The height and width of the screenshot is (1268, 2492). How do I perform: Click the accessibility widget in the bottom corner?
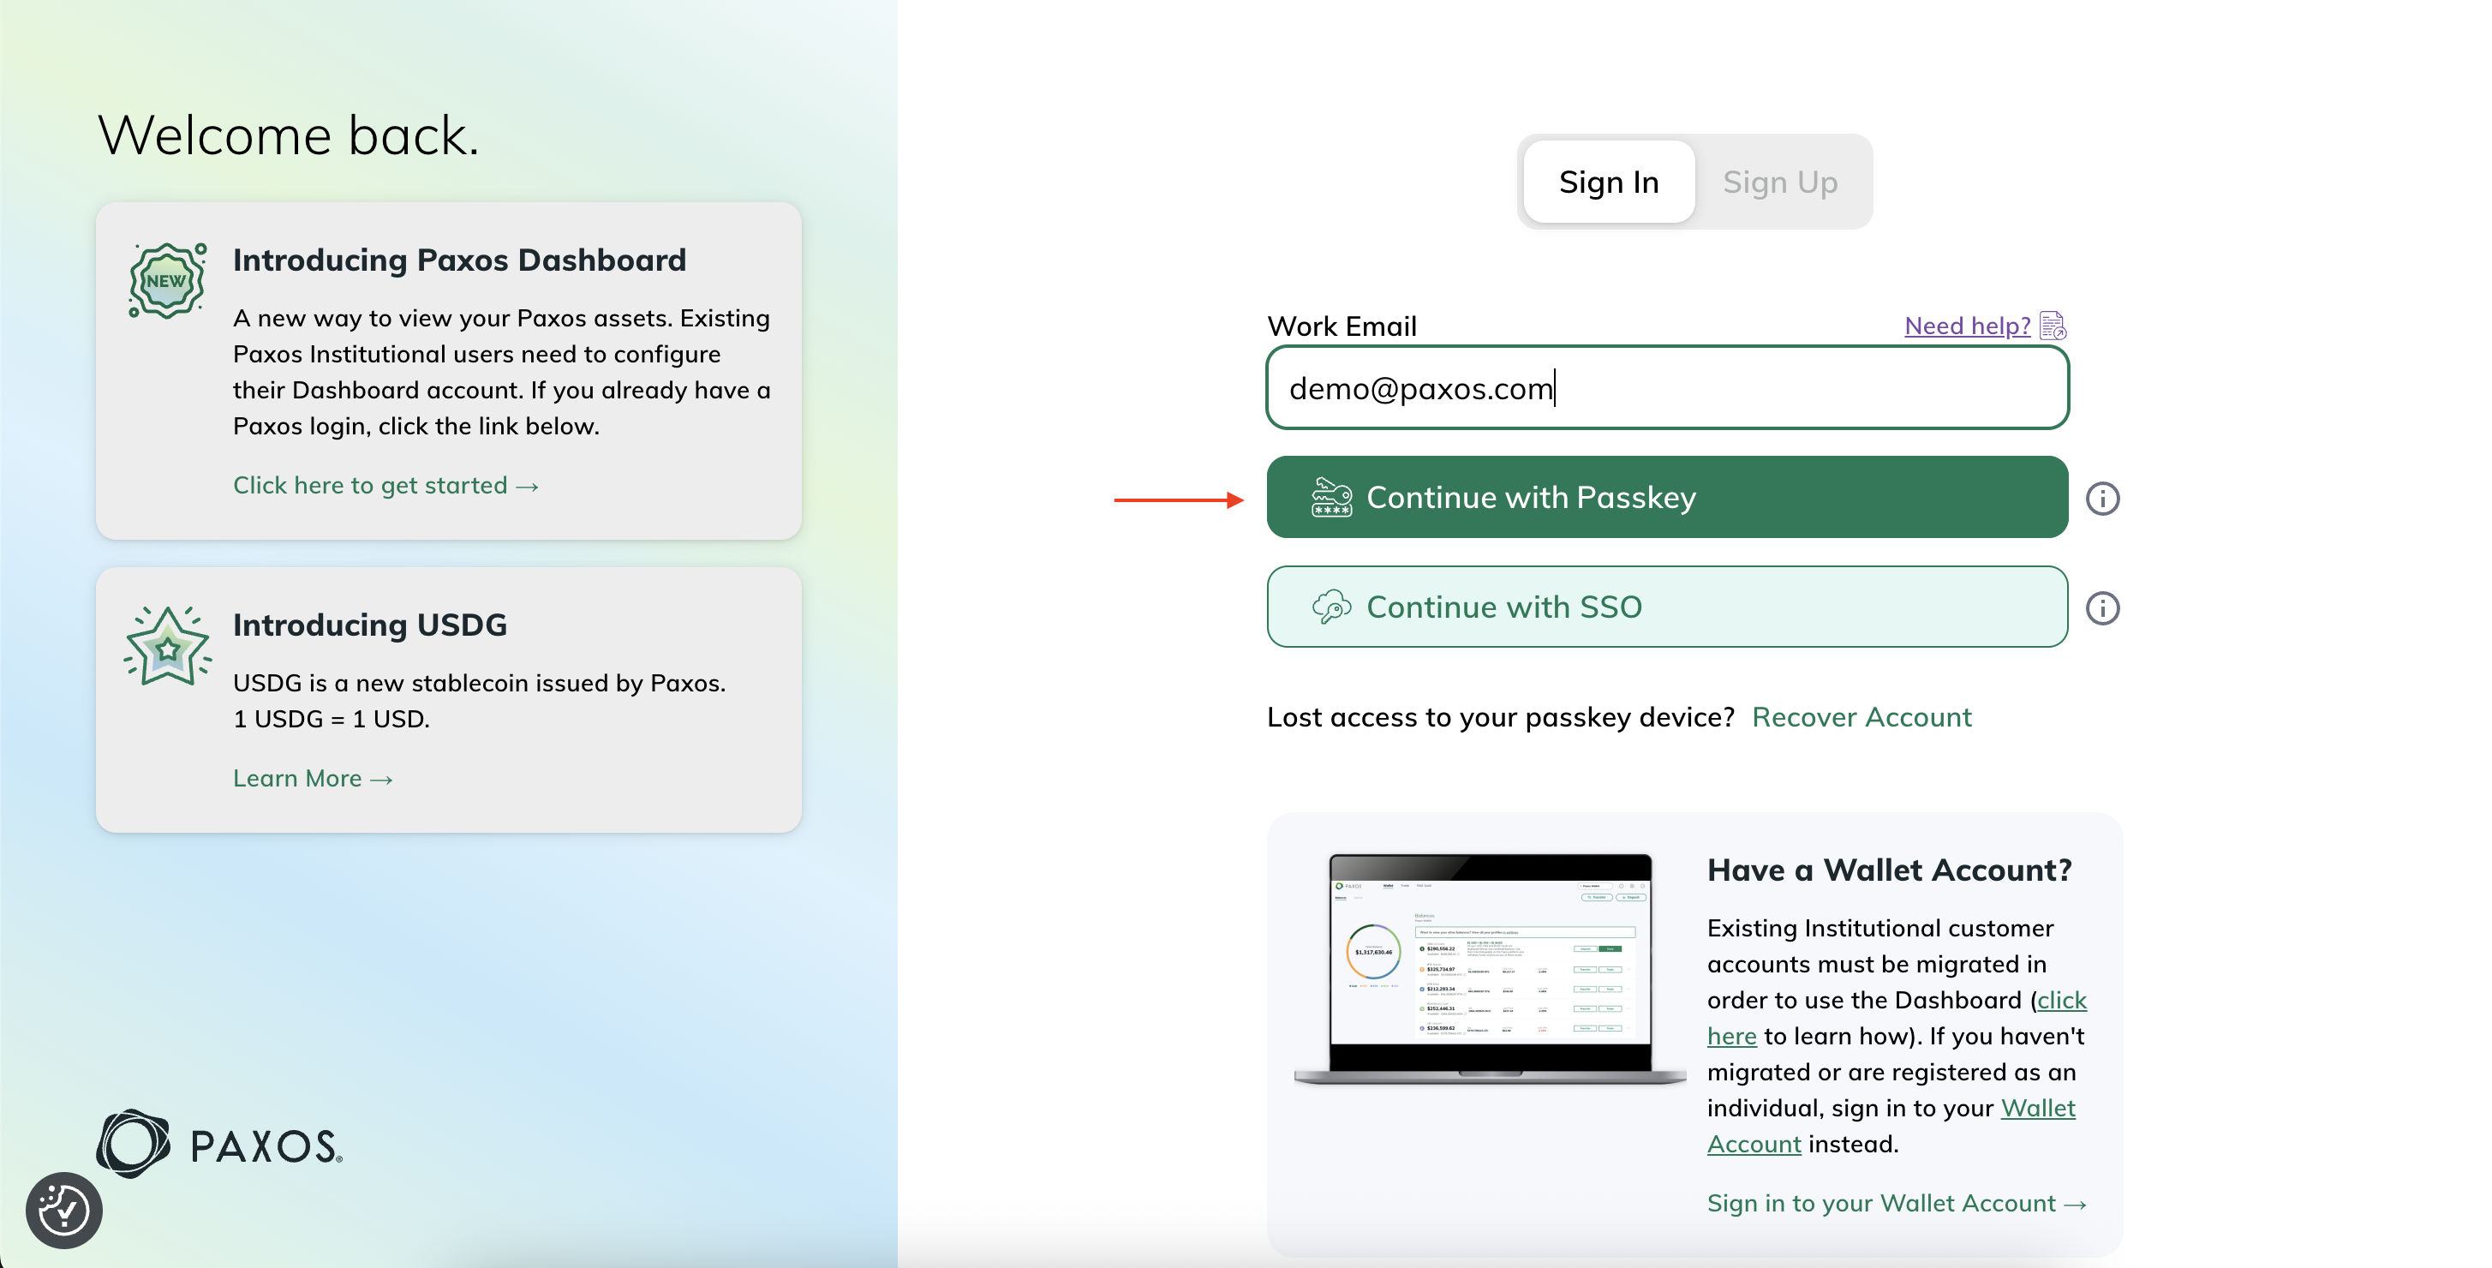64,1208
